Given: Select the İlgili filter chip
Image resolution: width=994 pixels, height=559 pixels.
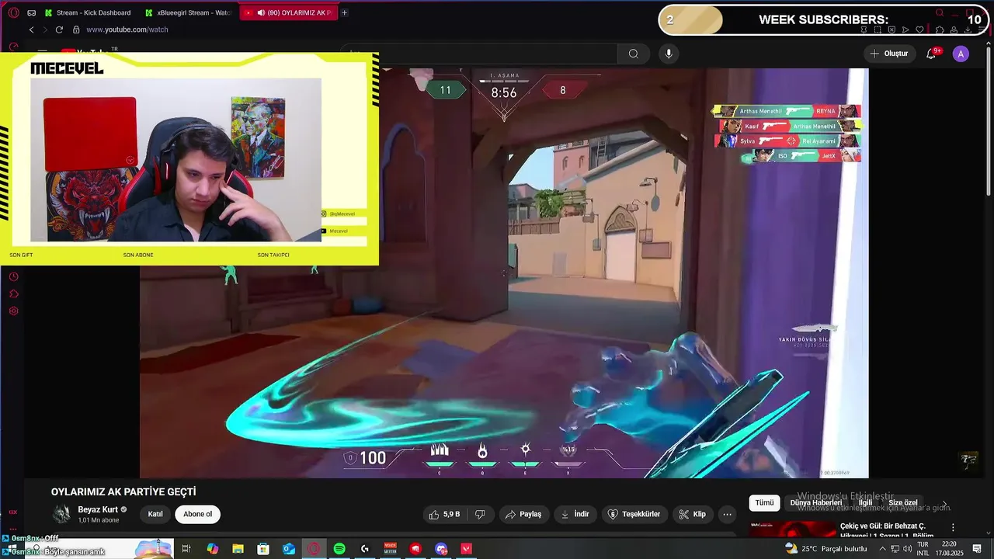Looking at the screenshot, I should click(865, 502).
